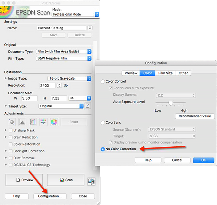Open the Display Gamma dropdown
The height and width of the screenshot is (205, 217).
coord(176,95)
